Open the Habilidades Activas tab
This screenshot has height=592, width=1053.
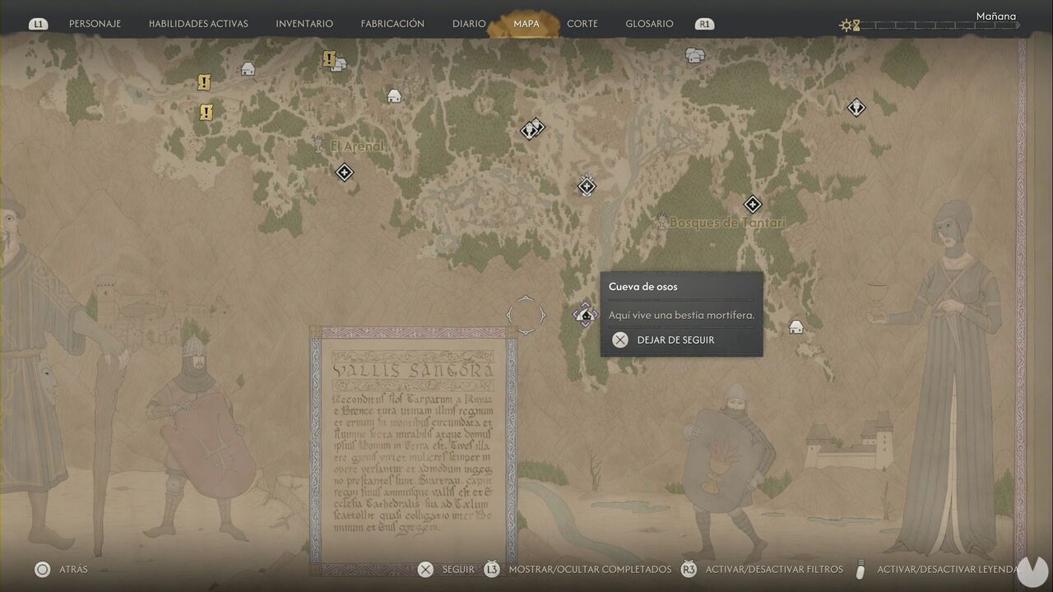[x=198, y=24]
